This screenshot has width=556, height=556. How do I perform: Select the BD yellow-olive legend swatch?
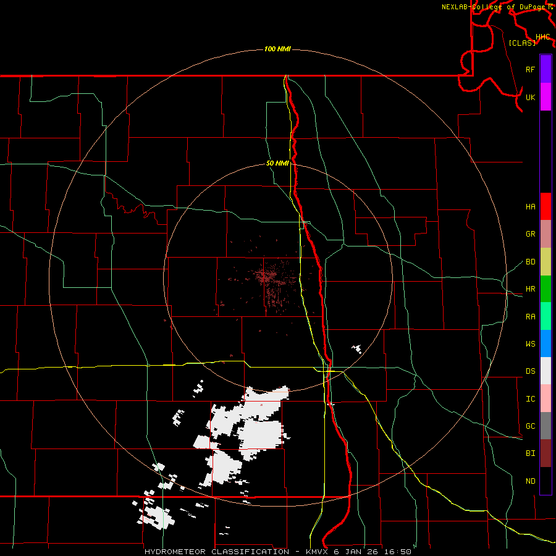click(x=545, y=262)
